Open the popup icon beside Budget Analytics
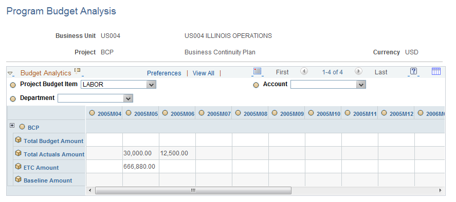The height and width of the screenshot is (202, 456). point(77,71)
